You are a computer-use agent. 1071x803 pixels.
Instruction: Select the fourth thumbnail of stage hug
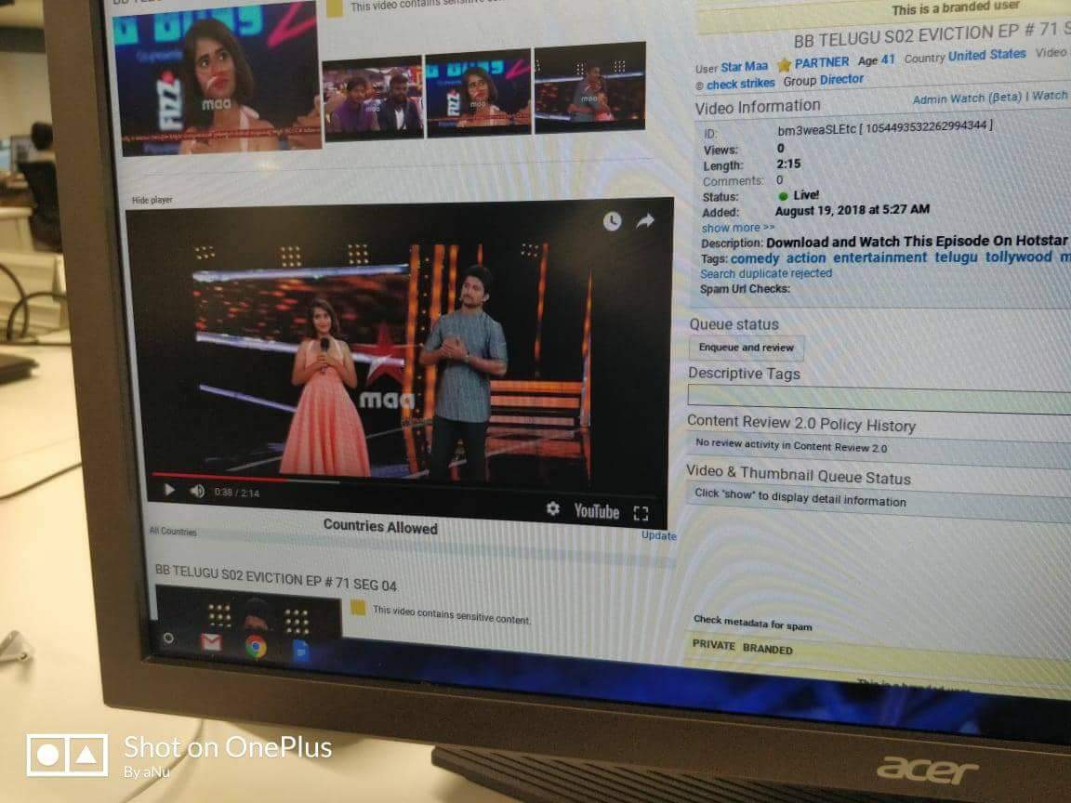point(590,86)
